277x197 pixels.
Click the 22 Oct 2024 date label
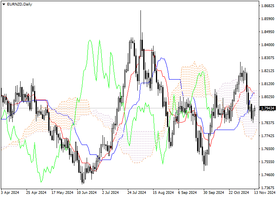(x=239, y=193)
